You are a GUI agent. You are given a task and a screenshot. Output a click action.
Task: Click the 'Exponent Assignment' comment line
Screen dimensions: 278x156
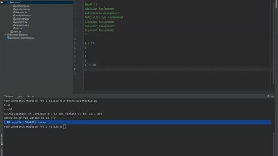click(x=99, y=30)
